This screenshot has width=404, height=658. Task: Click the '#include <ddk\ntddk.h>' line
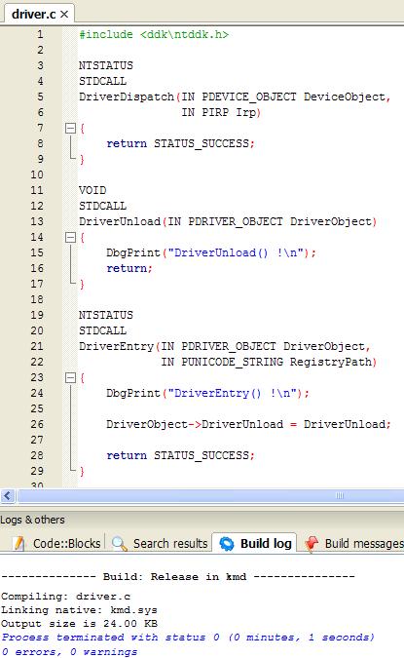154,34
